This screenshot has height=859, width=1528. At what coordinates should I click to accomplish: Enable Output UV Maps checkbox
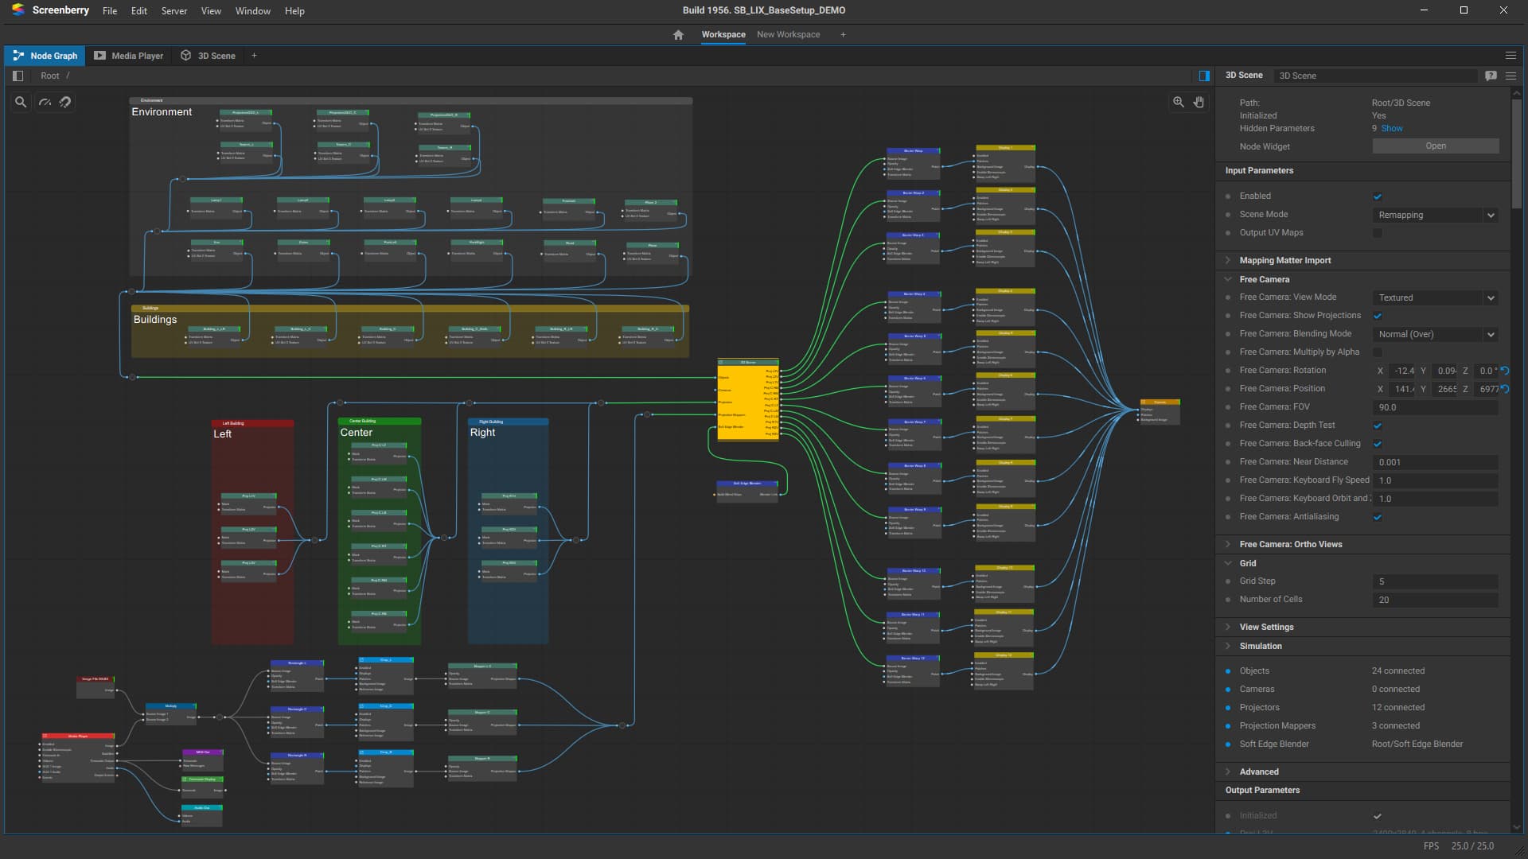1378,233
